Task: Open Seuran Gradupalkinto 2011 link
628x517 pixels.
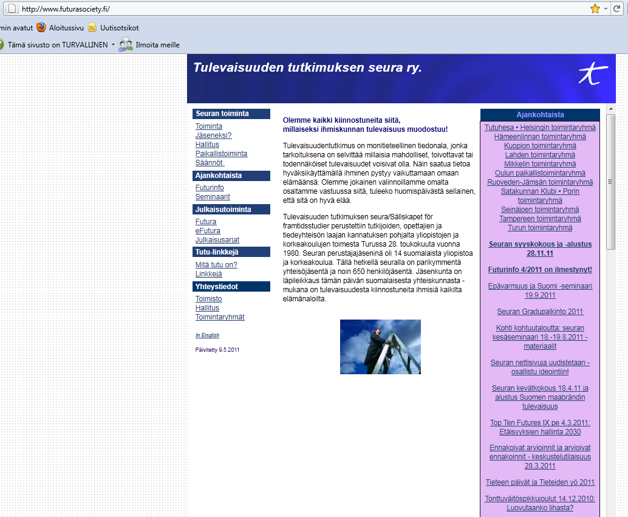Action: click(540, 312)
